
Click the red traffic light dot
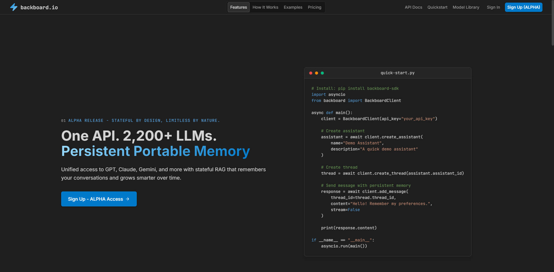[311, 73]
